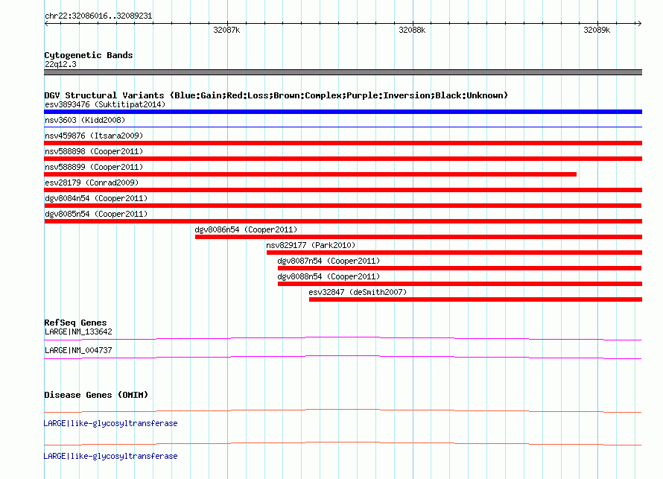Click the esv3893476 blue gain variant bar
Screen dimensions: 663x479
click(343, 112)
